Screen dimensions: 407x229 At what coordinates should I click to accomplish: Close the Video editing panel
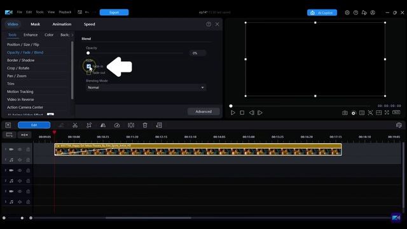pos(217,24)
